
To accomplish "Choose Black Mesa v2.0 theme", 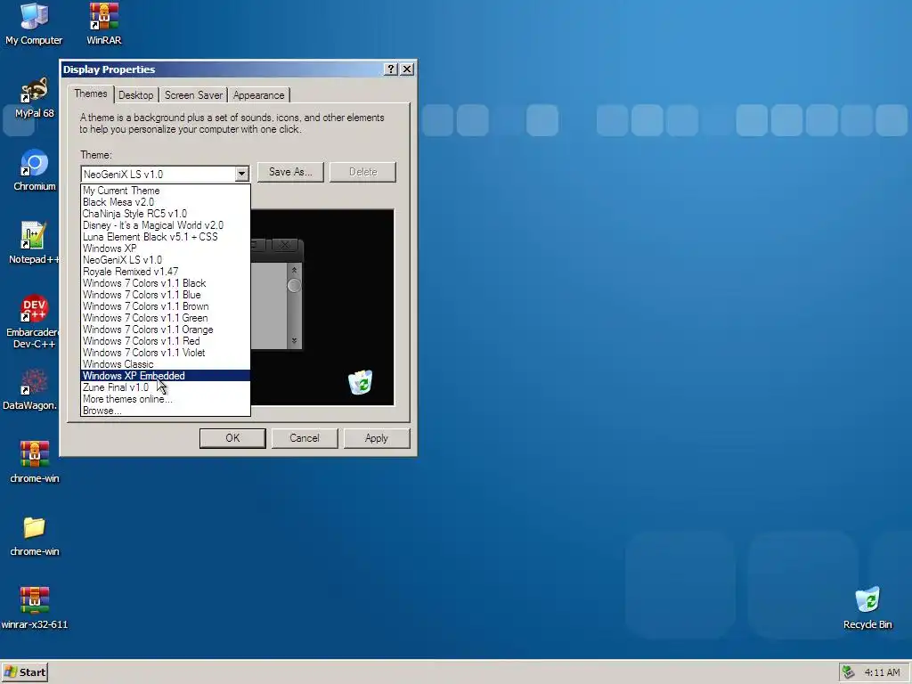I will [165, 202].
